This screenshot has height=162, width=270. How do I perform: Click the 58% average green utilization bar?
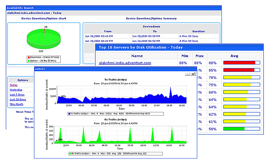coord(242,129)
